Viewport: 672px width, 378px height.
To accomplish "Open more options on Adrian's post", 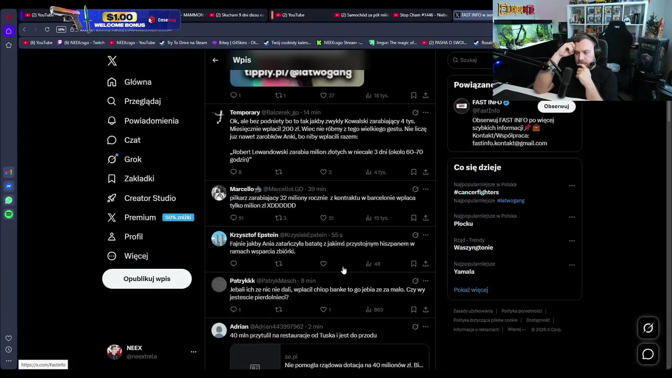I will coord(426,327).
